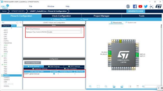Open the Twitter bird icon
This screenshot has width=163, height=91.
pyautogui.click(x=146, y=6)
